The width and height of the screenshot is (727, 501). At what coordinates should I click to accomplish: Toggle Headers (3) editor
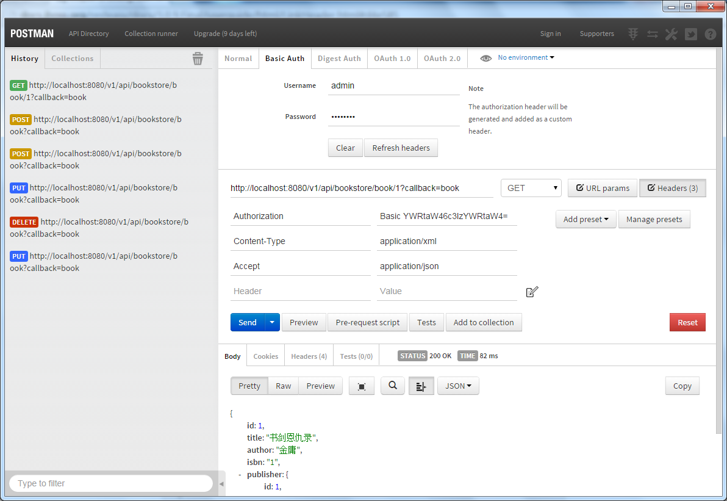coord(672,188)
